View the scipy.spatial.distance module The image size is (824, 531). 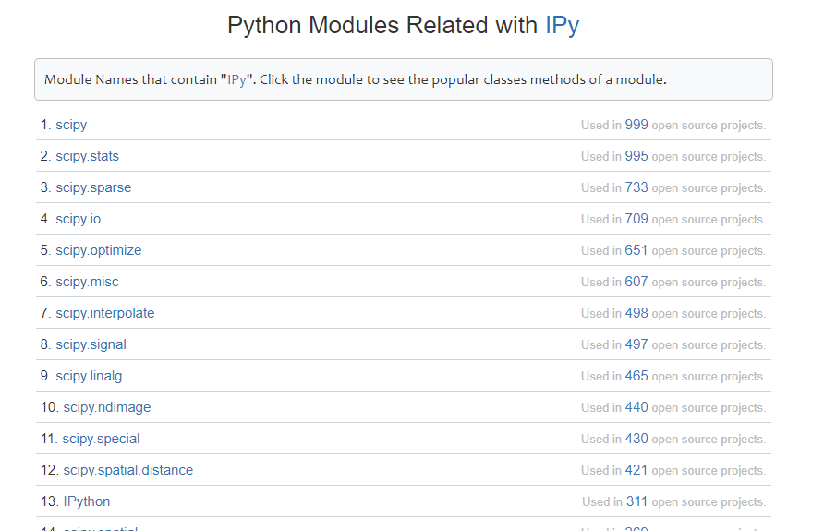click(x=127, y=470)
